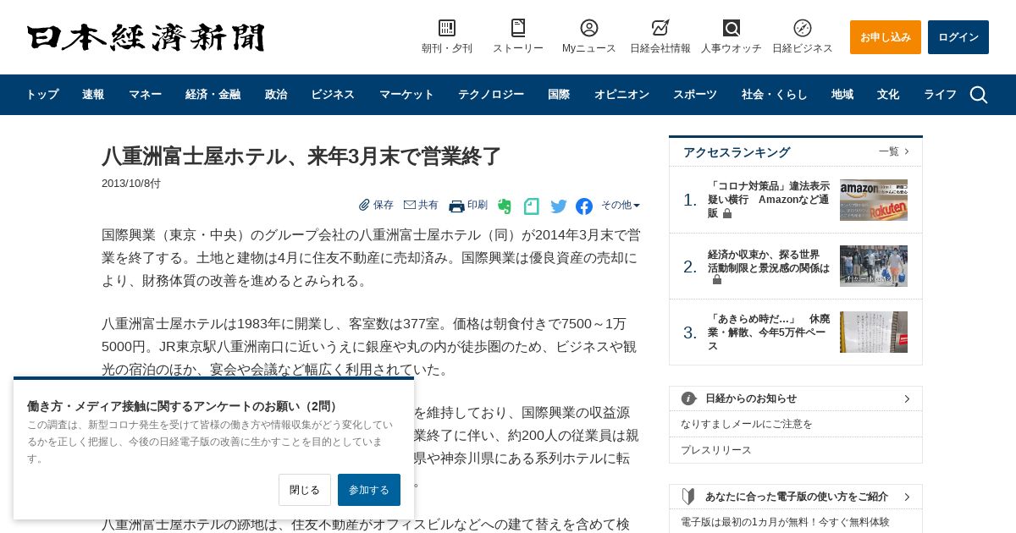This screenshot has height=533, width=1016.
Task: Open the ライフ menu item
Action: (940, 95)
